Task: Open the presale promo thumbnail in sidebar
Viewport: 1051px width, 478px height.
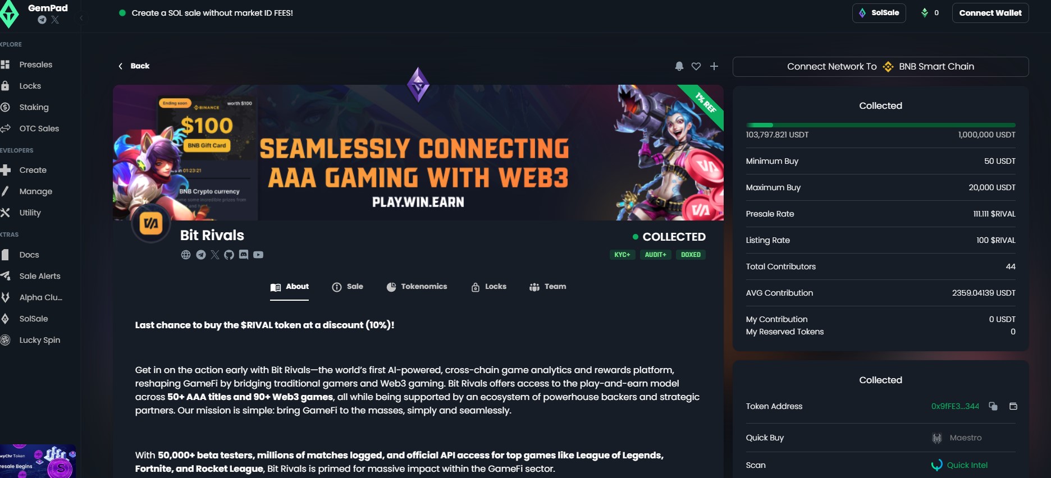Action: [38, 461]
